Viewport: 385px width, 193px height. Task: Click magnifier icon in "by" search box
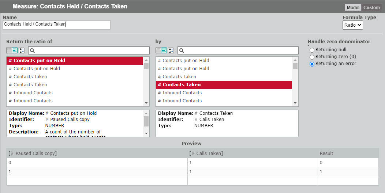tap(182, 50)
